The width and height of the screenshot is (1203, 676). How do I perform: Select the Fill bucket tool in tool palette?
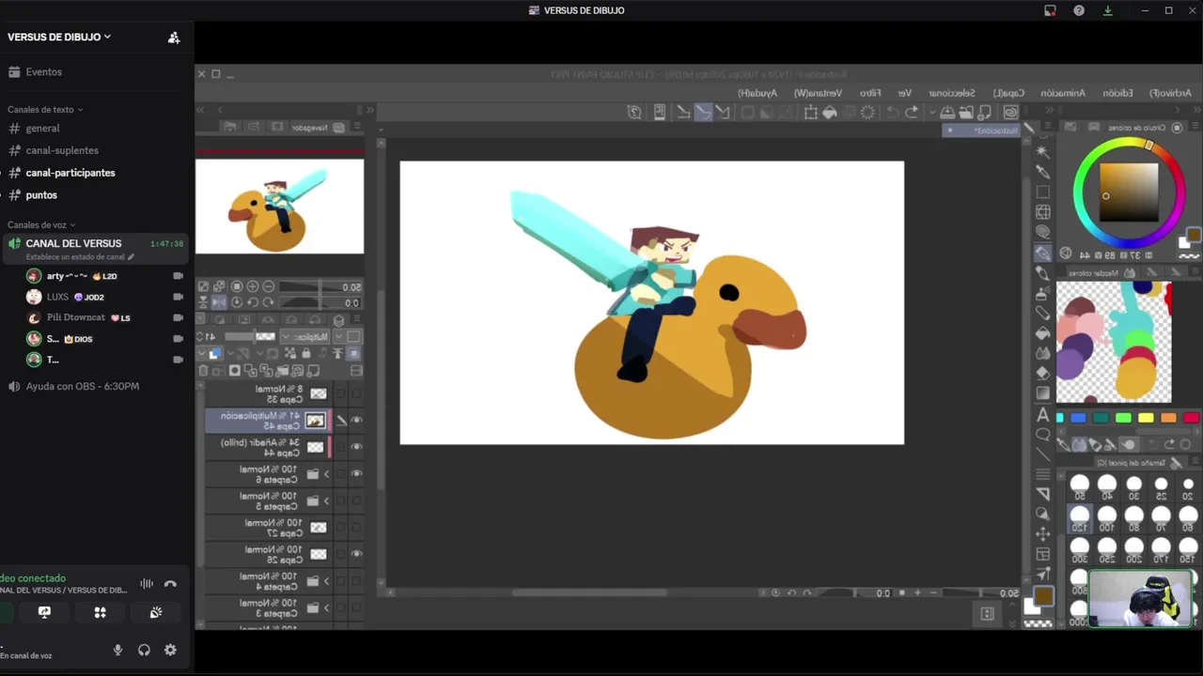1042,333
